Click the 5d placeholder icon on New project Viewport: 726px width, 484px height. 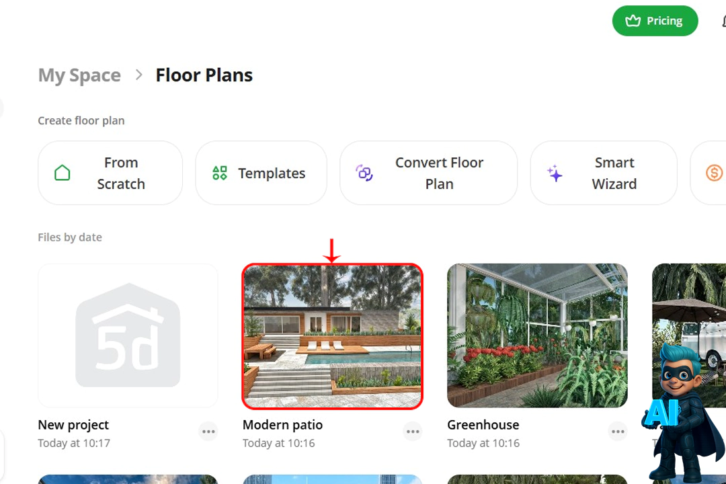[x=128, y=335]
